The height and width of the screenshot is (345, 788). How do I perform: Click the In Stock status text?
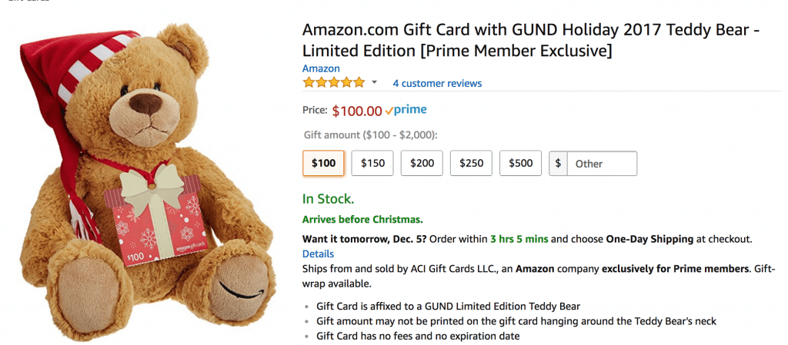[328, 199]
